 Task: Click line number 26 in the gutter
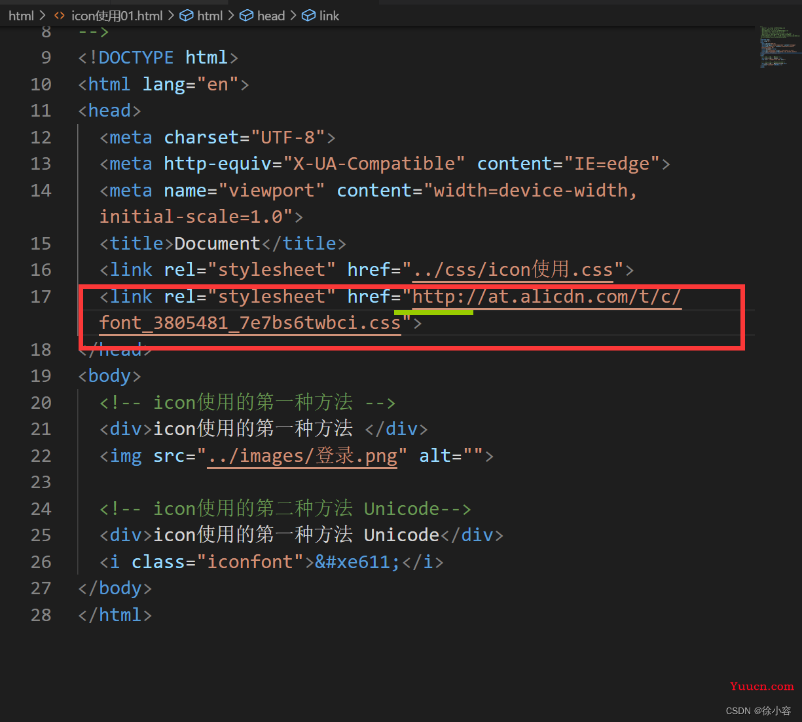click(41, 562)
